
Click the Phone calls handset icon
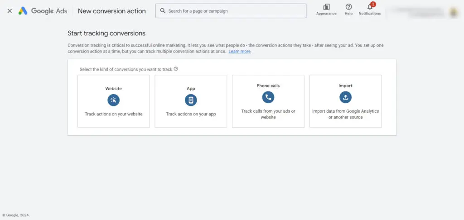click(x=268, y=97)
